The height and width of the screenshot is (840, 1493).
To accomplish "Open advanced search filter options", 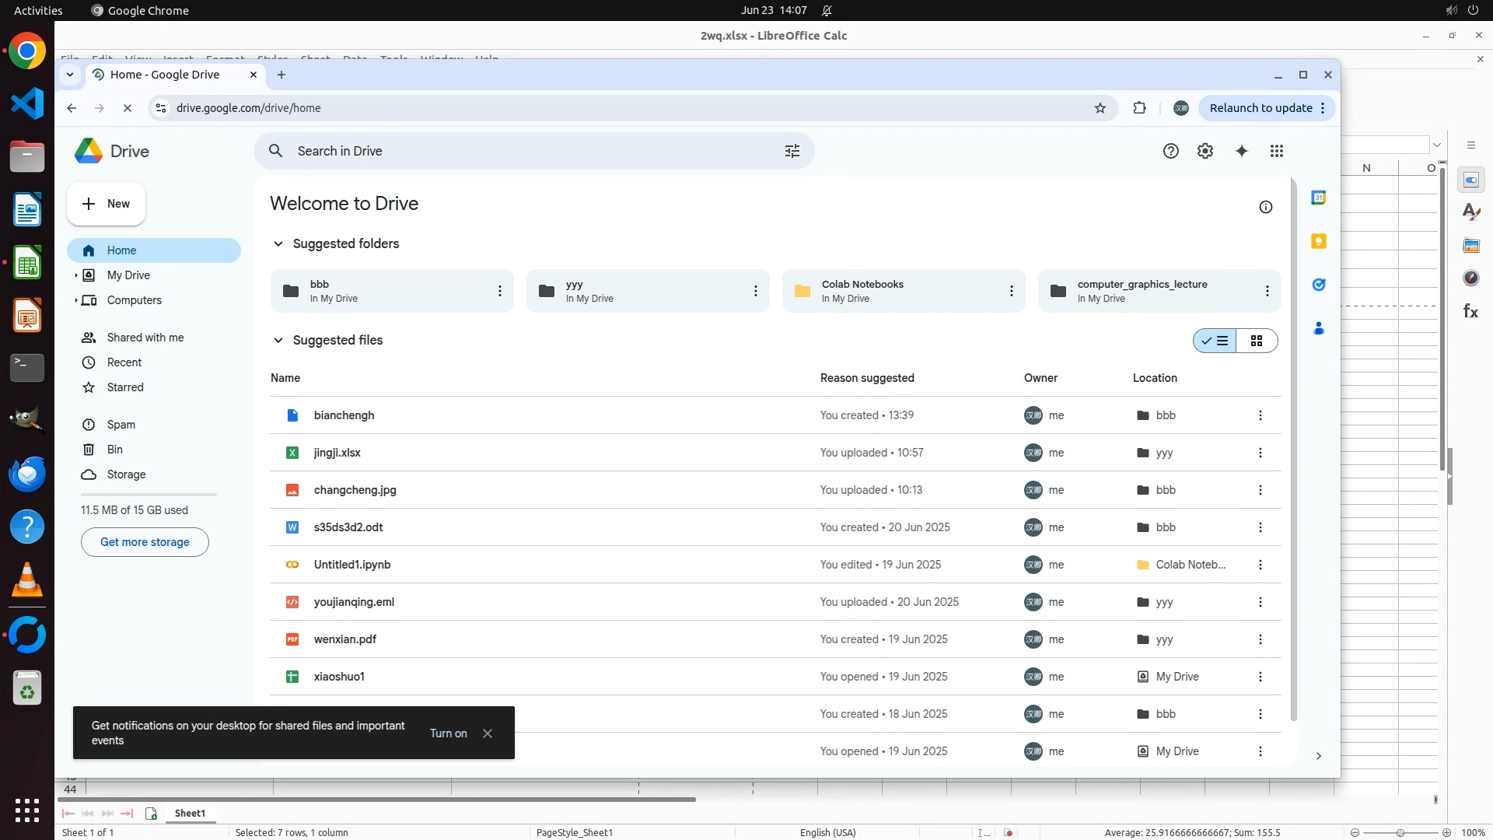I will 792,151.
